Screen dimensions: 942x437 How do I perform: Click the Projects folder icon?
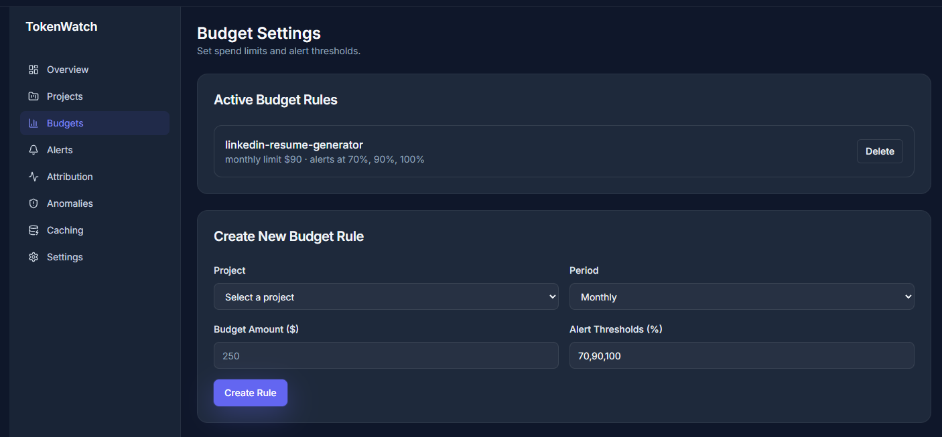(33, 96)
